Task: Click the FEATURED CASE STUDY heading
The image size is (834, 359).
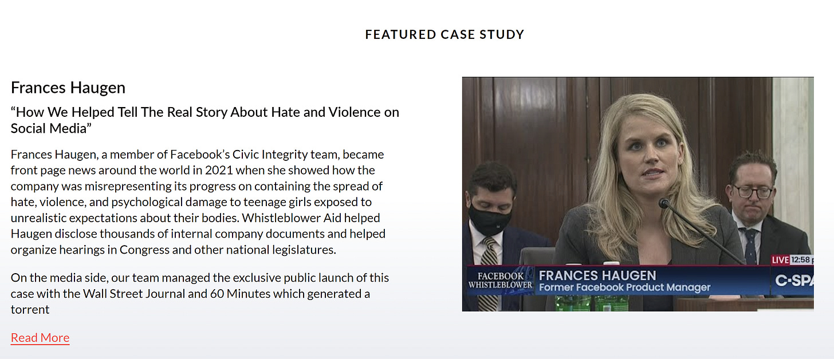Action: [x=444, y=34]
